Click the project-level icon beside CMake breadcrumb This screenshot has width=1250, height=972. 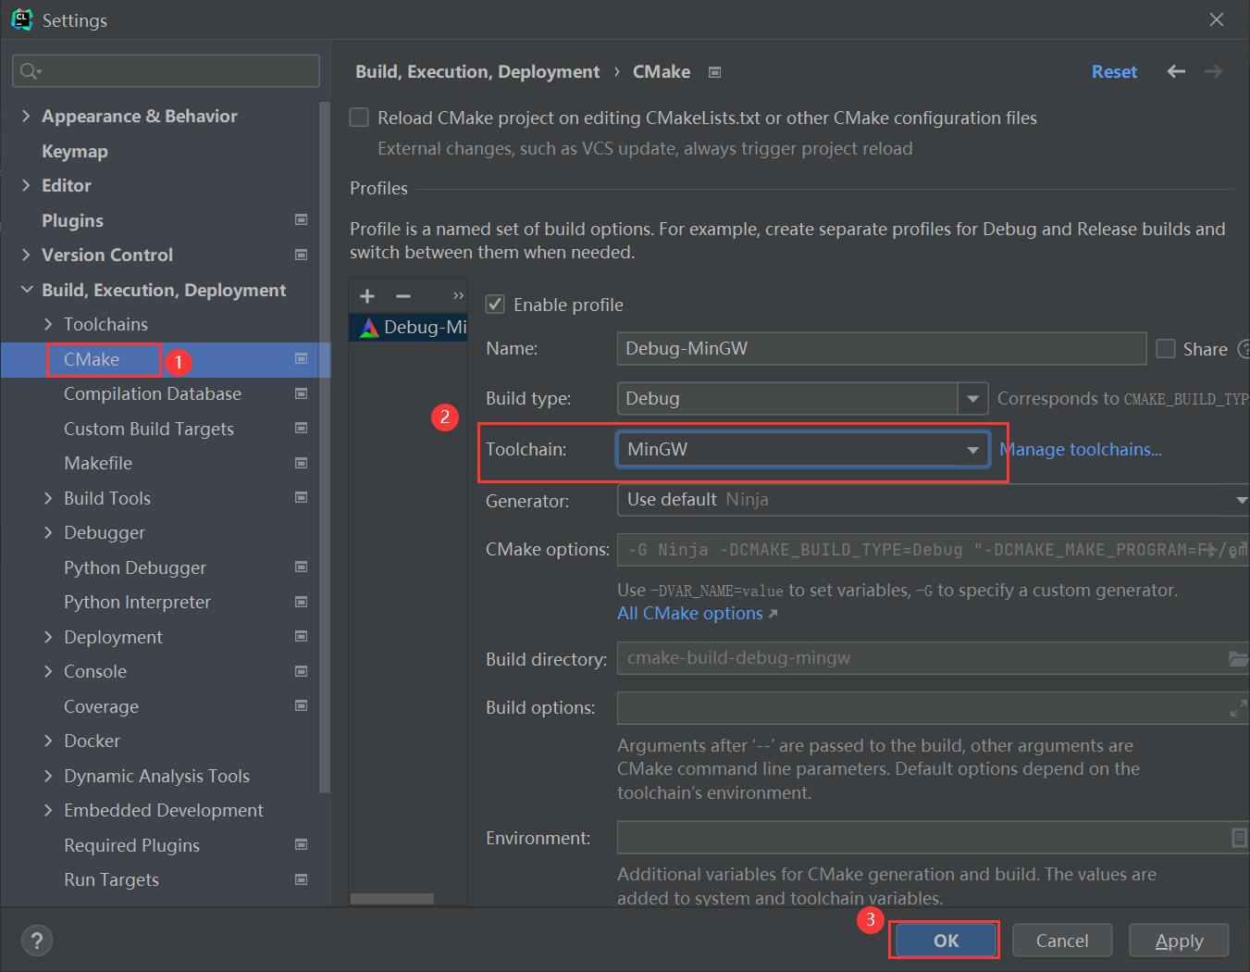[x=714, y=72]
